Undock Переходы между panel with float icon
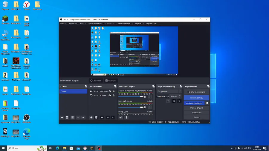 click(x=181, y=87)
